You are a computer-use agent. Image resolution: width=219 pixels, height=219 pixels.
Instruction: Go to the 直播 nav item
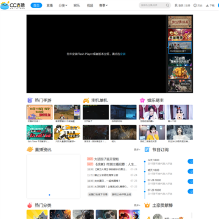tap(50, 5)
